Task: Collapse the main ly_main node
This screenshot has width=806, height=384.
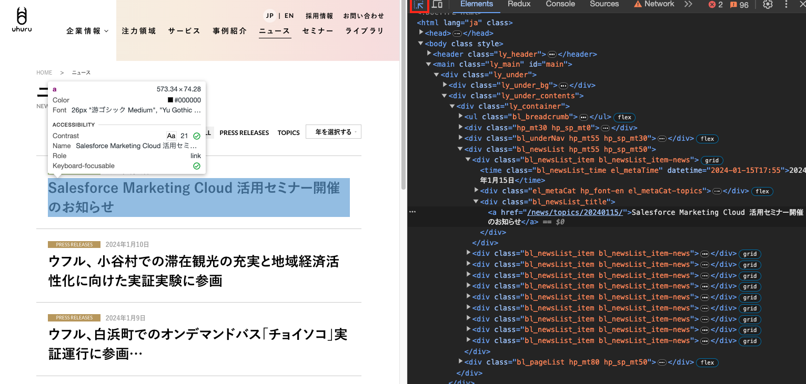Action: 429,64
